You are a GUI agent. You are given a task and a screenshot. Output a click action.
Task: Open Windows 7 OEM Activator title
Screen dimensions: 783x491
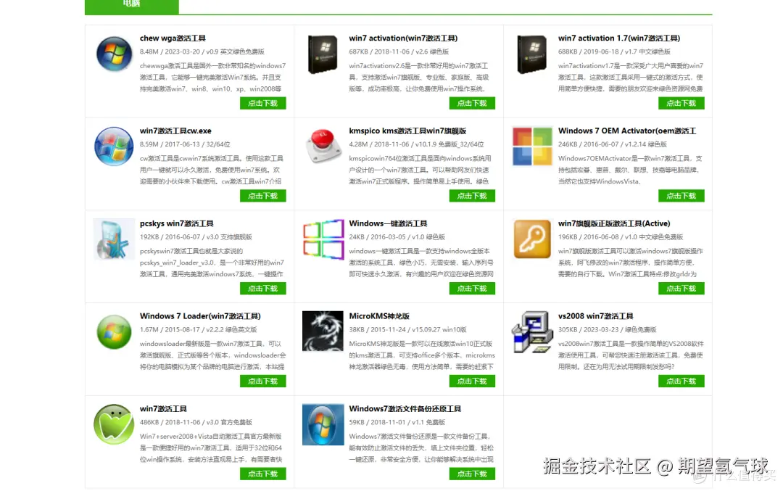[x=626, y=131]
